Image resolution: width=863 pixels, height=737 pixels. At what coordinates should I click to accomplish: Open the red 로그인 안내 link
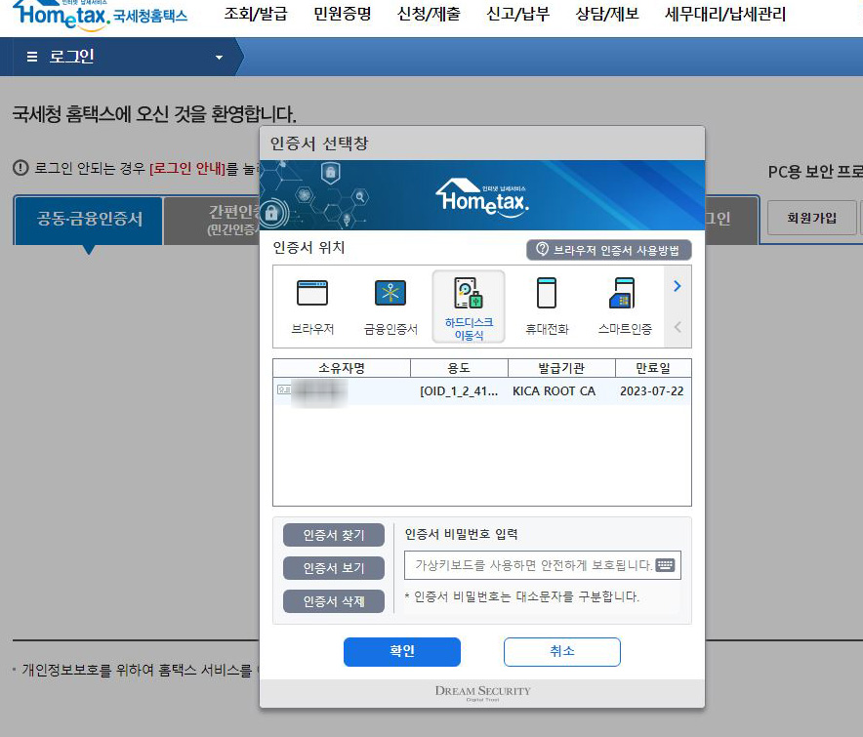(187, 169)
